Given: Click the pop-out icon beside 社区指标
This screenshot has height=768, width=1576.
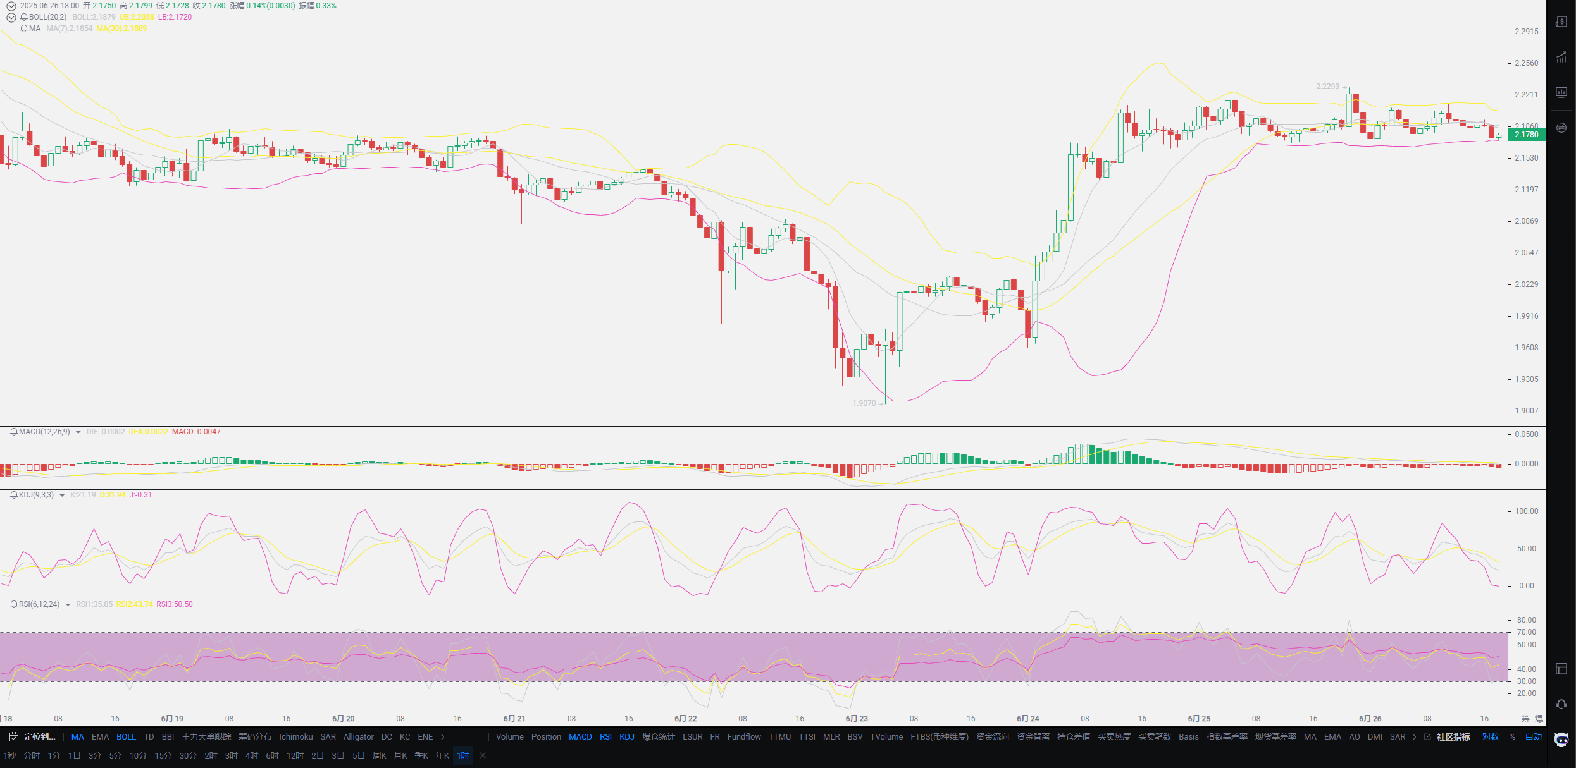Looking at the screenshot, I should (x=1427, y=737).
